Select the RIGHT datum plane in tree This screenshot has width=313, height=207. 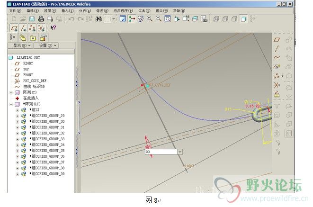click(x=28, y=63)
